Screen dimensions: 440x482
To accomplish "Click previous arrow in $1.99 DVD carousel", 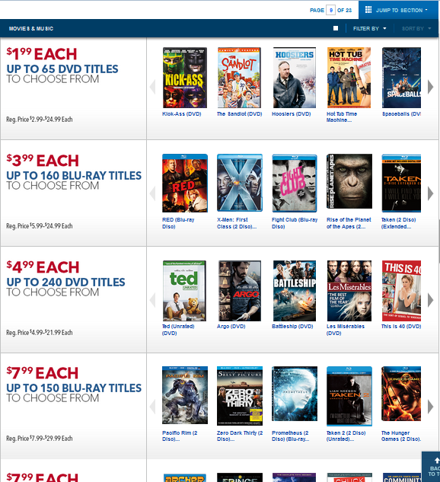I will [153, 87].
